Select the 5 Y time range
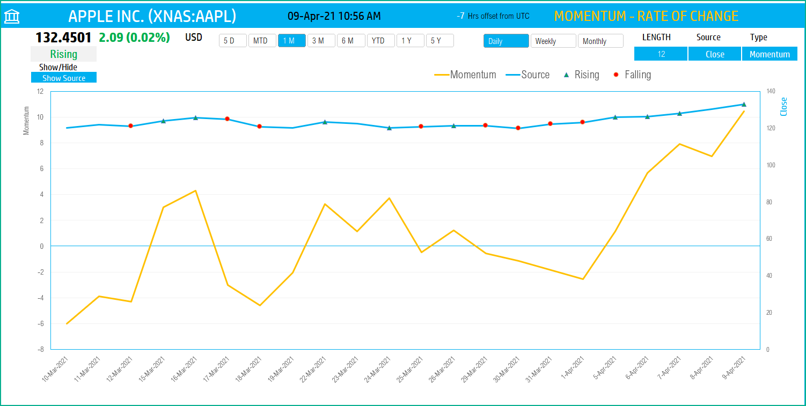This screenshot has height=406, width=806. click(x=440, y=41)
